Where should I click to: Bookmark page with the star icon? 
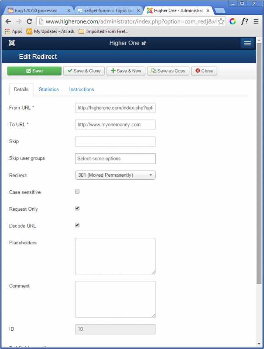point(221,21)
